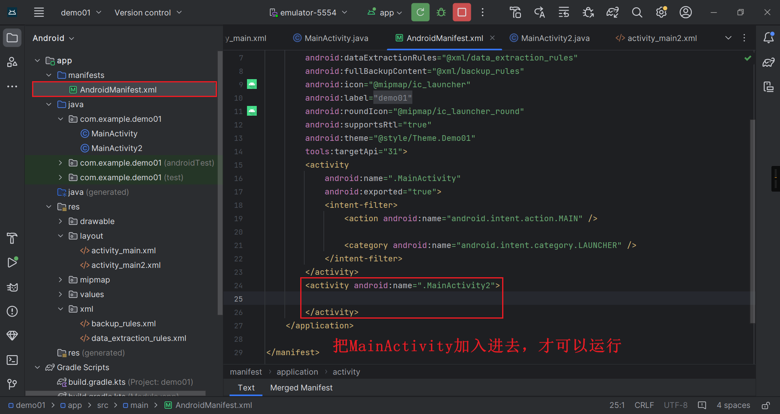Open the Problems tool window

12,311
